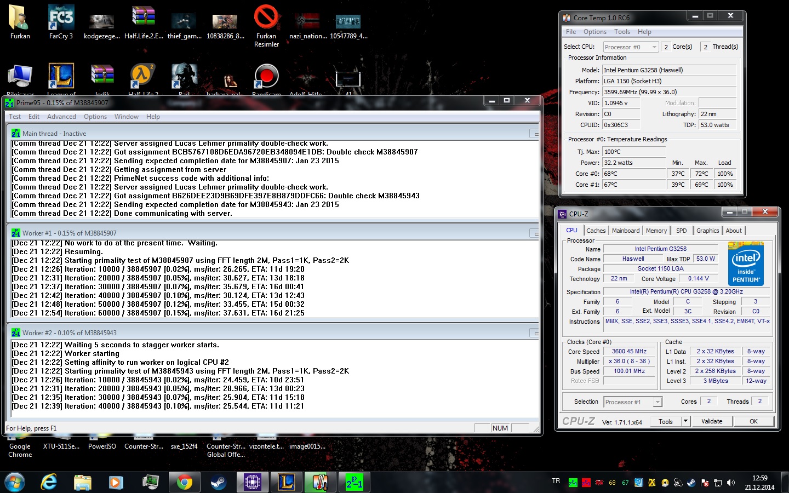
Task: Open the Furkan user folder icon
Action: [20, 18]
